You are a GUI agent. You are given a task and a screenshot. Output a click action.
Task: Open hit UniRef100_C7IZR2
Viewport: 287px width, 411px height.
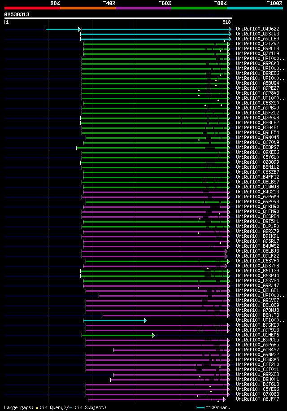click(x=257, y=44)
